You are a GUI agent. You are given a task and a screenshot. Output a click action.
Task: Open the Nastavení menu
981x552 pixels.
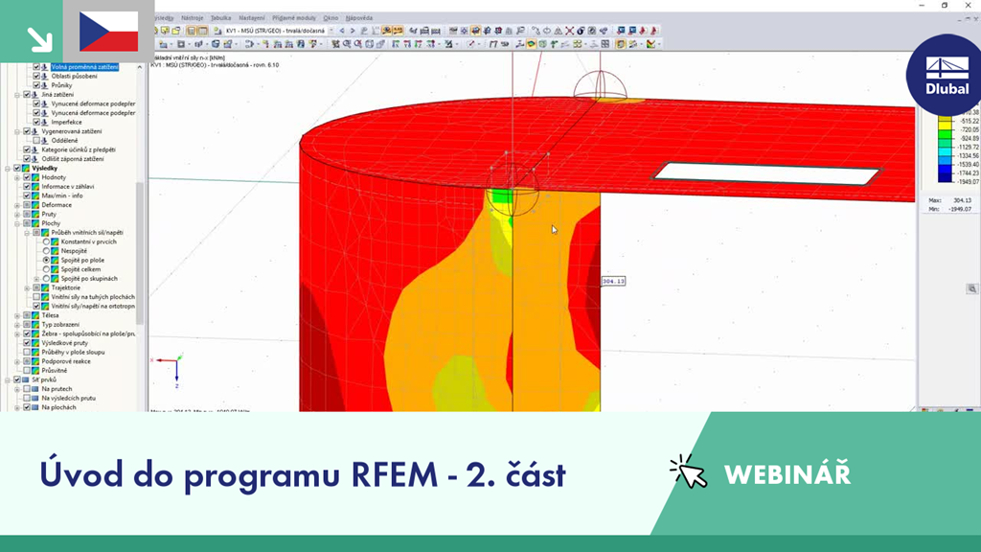(252, 18)
